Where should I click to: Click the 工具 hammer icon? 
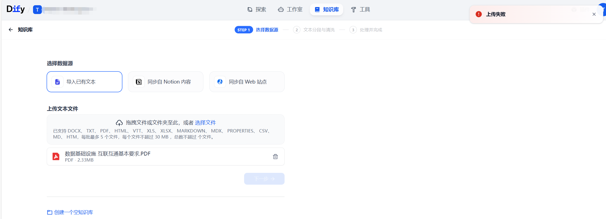(x=354, y=10)
